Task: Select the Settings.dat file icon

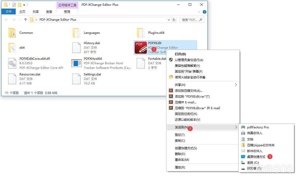Action: click(x=76, y=79)
